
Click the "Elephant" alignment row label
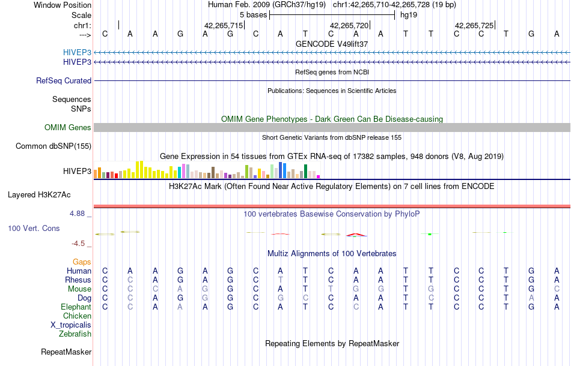(x=76, y=307)
